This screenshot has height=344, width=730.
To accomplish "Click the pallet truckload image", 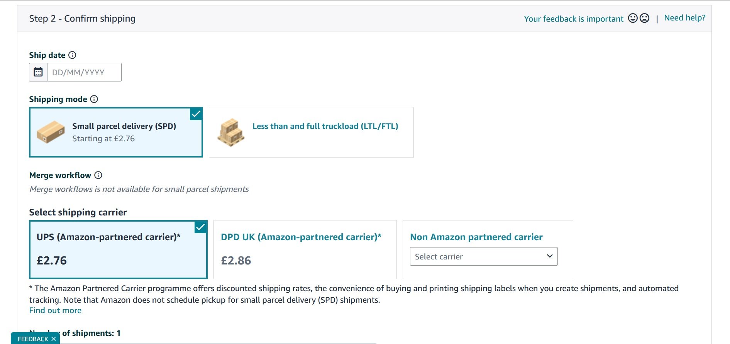I will (x=231, y=132).
